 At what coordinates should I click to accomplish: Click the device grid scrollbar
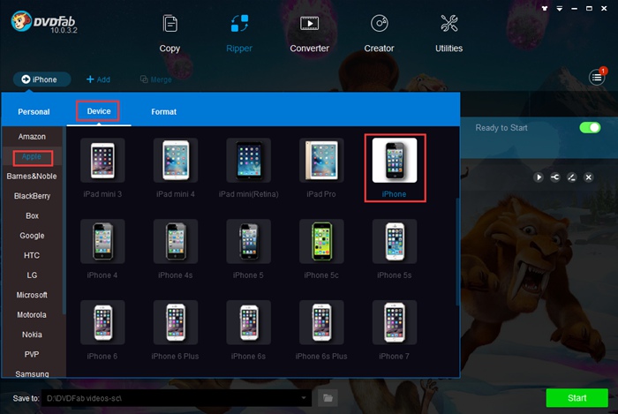coord(457,252)
